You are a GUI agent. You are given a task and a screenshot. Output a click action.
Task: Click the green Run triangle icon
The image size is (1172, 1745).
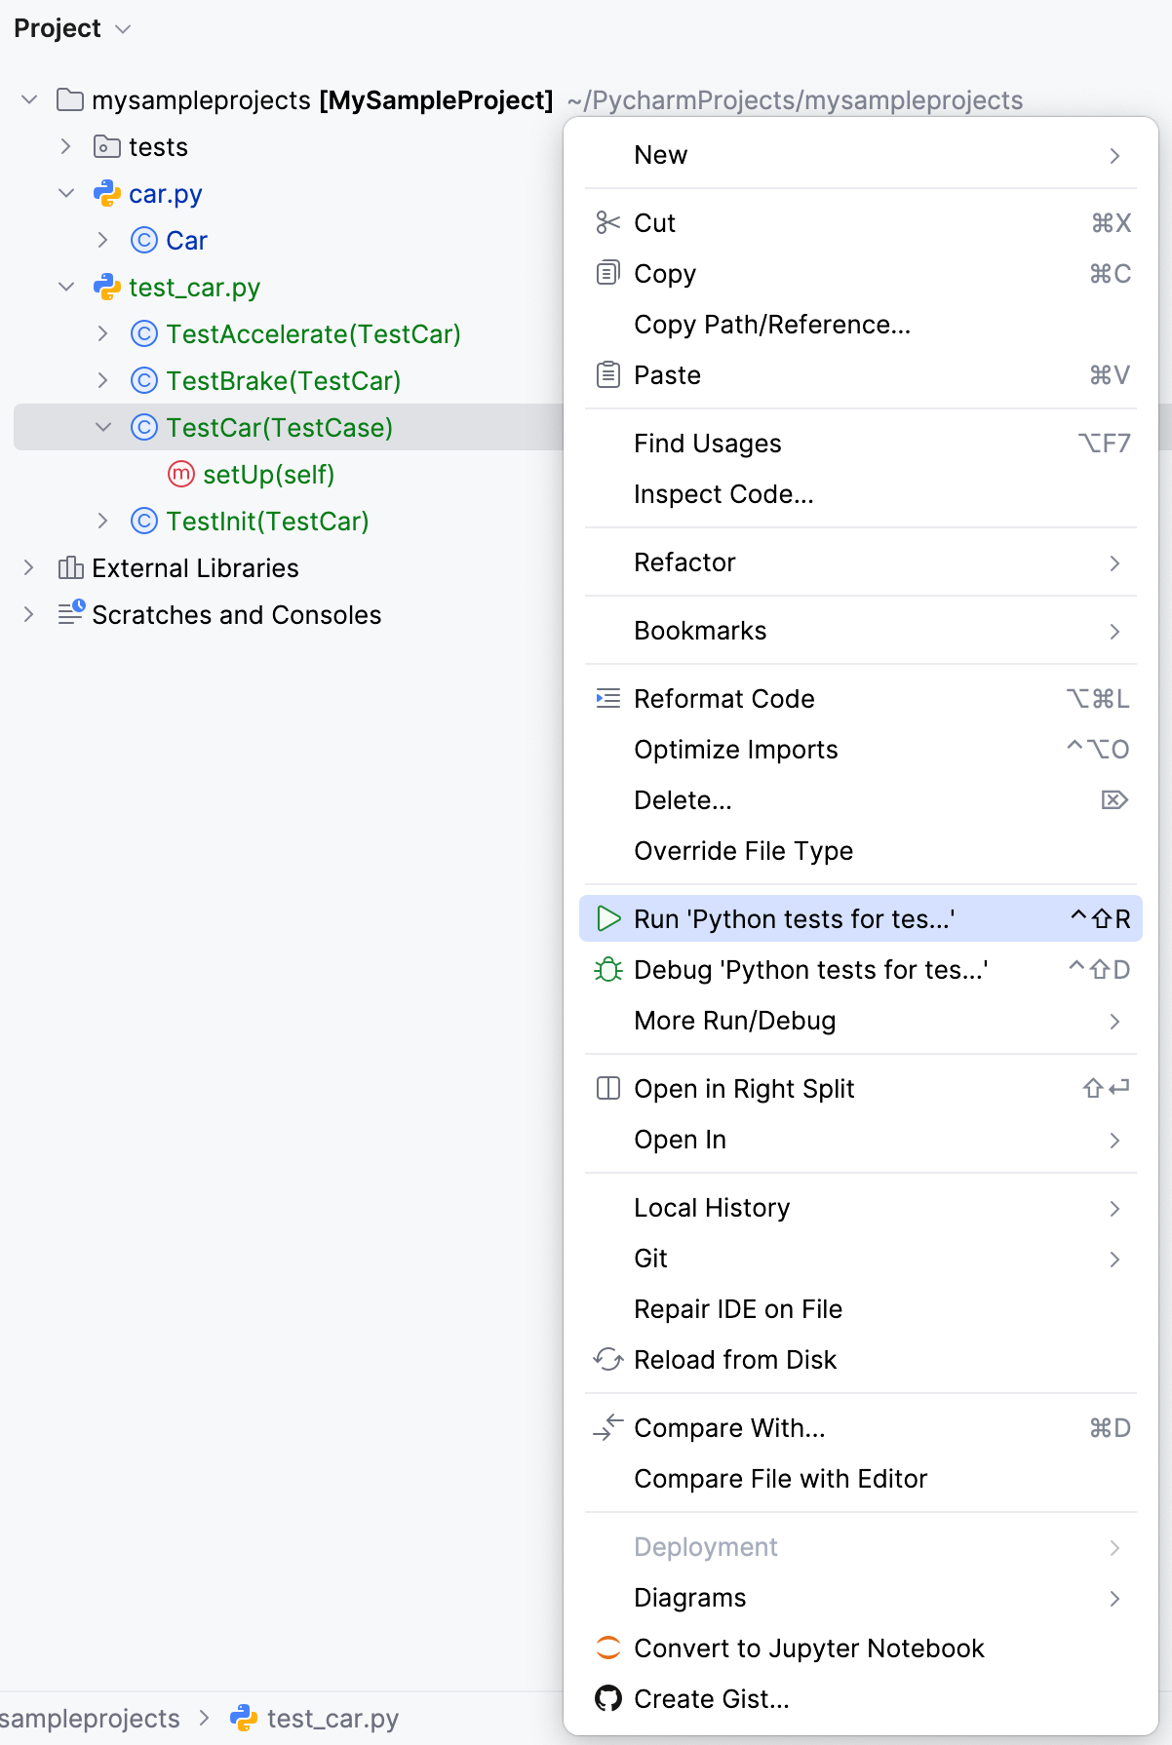coord(608,918)
